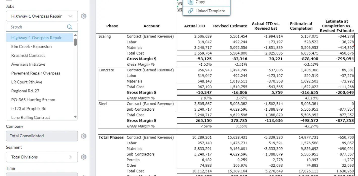Click the Steel variance value 0

353,104
